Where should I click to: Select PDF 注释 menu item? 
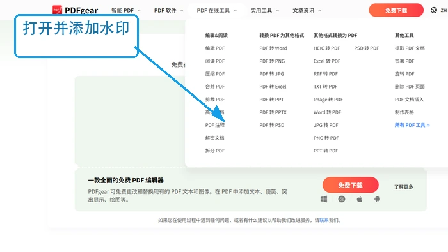215,125
